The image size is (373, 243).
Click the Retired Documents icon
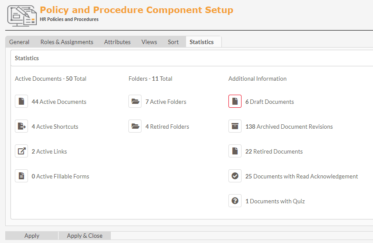[x=235, y=151]
